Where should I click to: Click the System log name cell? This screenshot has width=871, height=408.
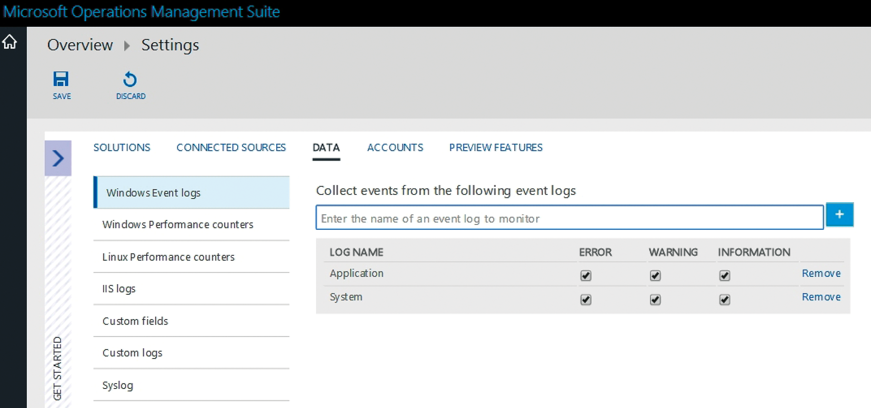coord(346,297)
